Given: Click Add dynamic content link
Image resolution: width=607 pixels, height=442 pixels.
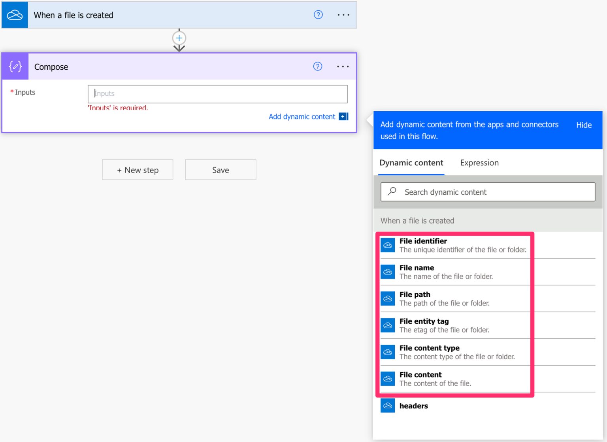Looking at the screenshot, I should [302, 116].
